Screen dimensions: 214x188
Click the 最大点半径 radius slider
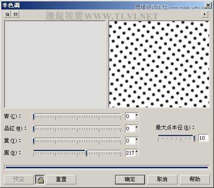pos(177,138)
